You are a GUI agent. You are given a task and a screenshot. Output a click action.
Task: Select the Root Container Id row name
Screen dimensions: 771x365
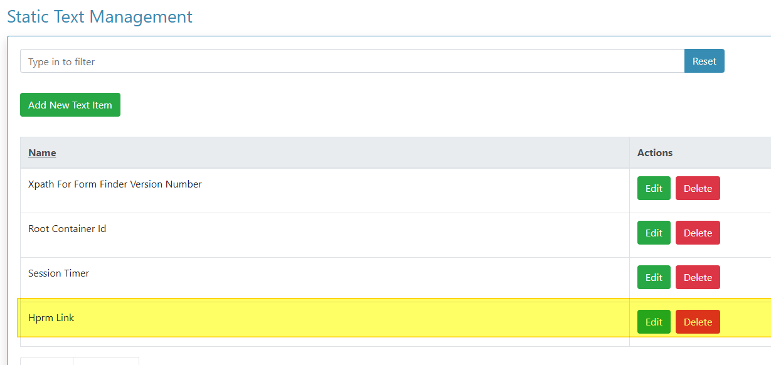tap(67, 229)
